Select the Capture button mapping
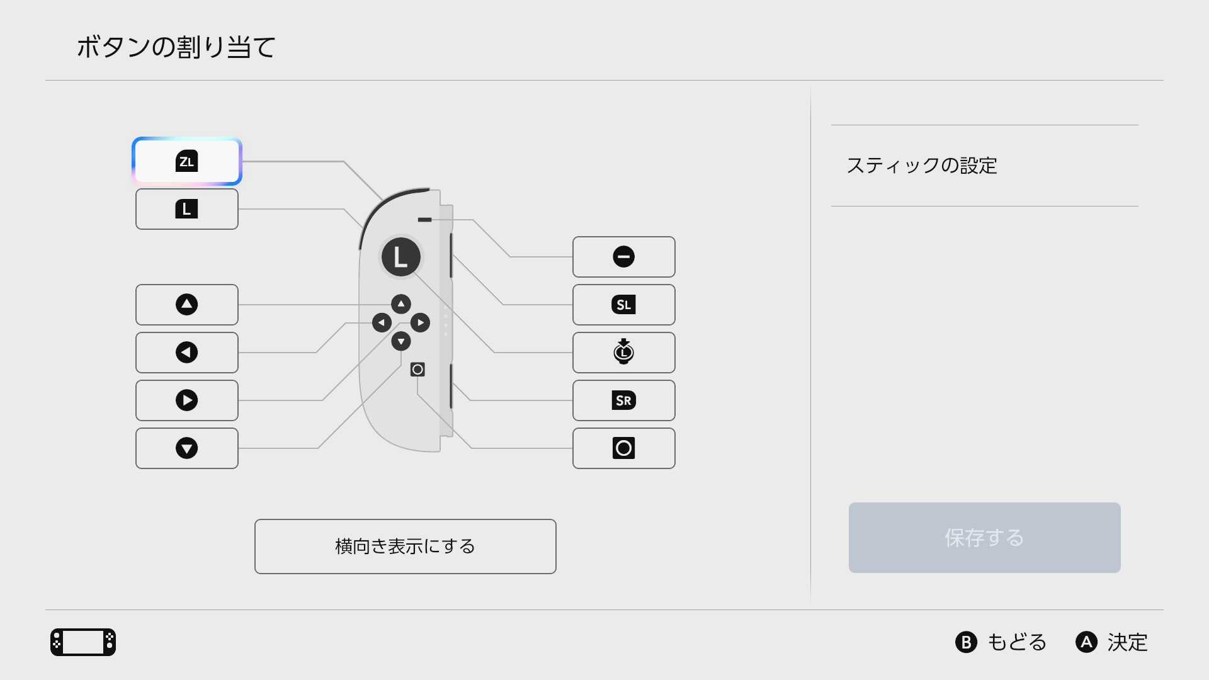1209x680 pixels. pos(623,448)
